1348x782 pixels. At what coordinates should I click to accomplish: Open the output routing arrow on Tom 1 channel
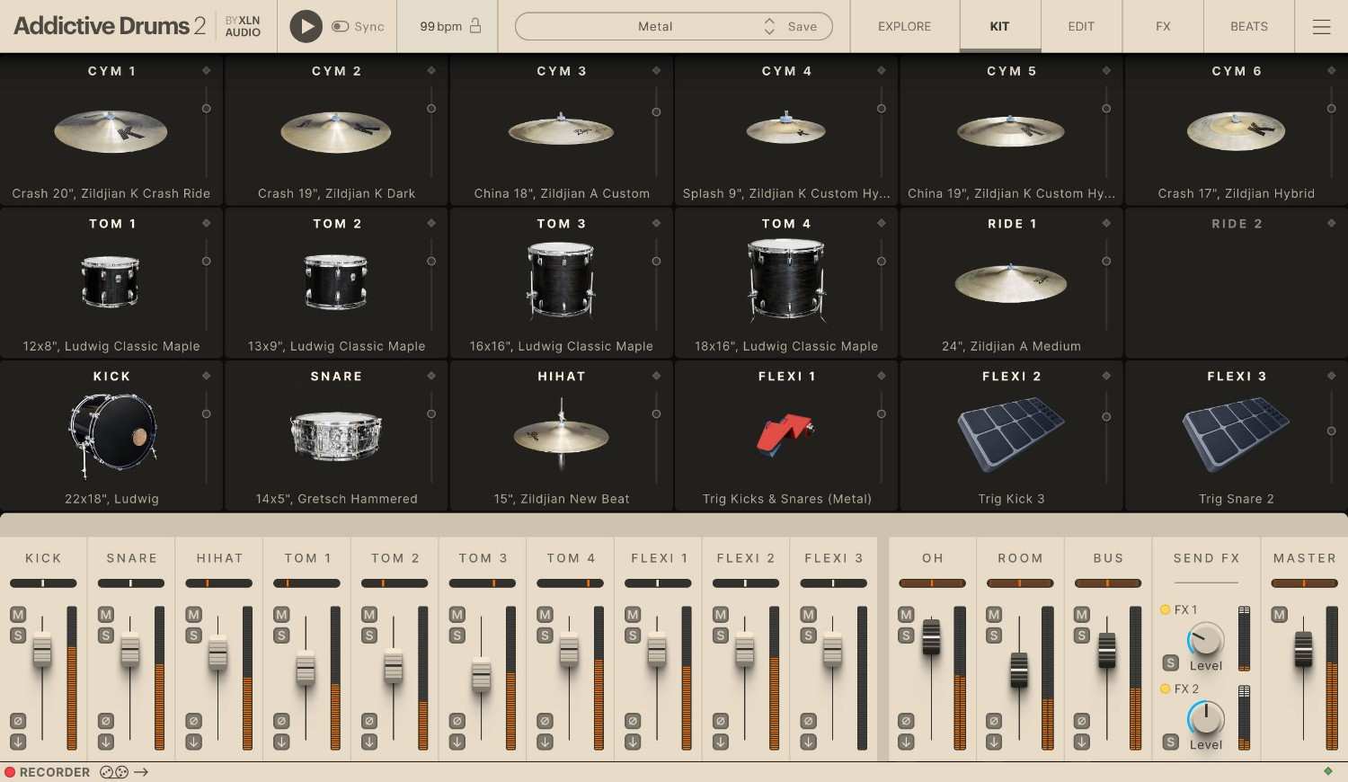pos(281,742)
